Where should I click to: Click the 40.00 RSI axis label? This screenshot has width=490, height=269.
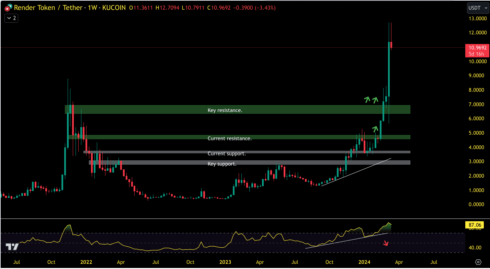pyautogui.click(x=475, y=247)
